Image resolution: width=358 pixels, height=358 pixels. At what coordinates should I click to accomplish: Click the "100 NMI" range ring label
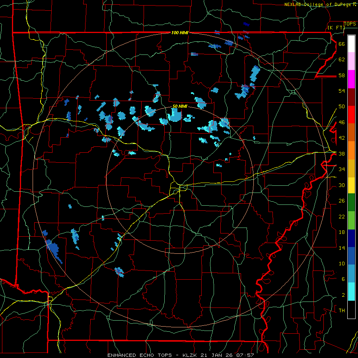click(x=180, y=33)
